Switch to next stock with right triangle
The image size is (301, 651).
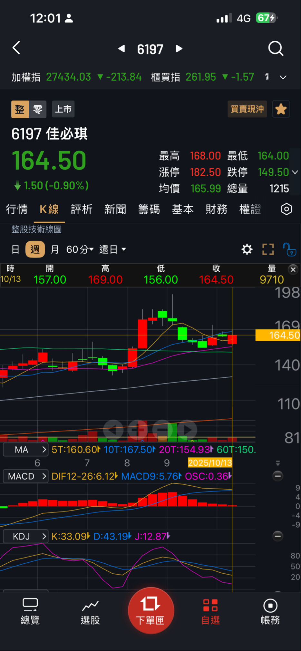[x=179, y=49]
